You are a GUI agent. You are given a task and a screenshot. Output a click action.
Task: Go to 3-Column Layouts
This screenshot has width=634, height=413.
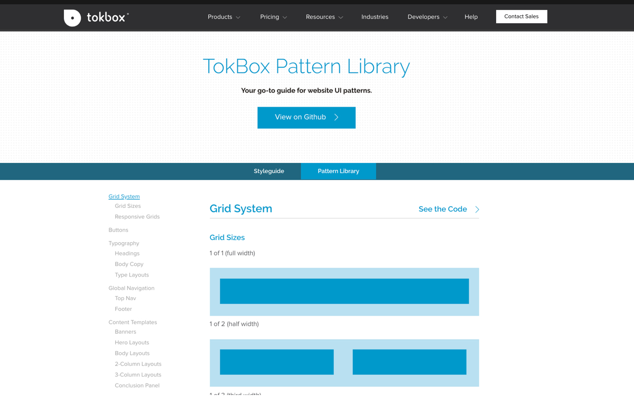pos(138,375)
